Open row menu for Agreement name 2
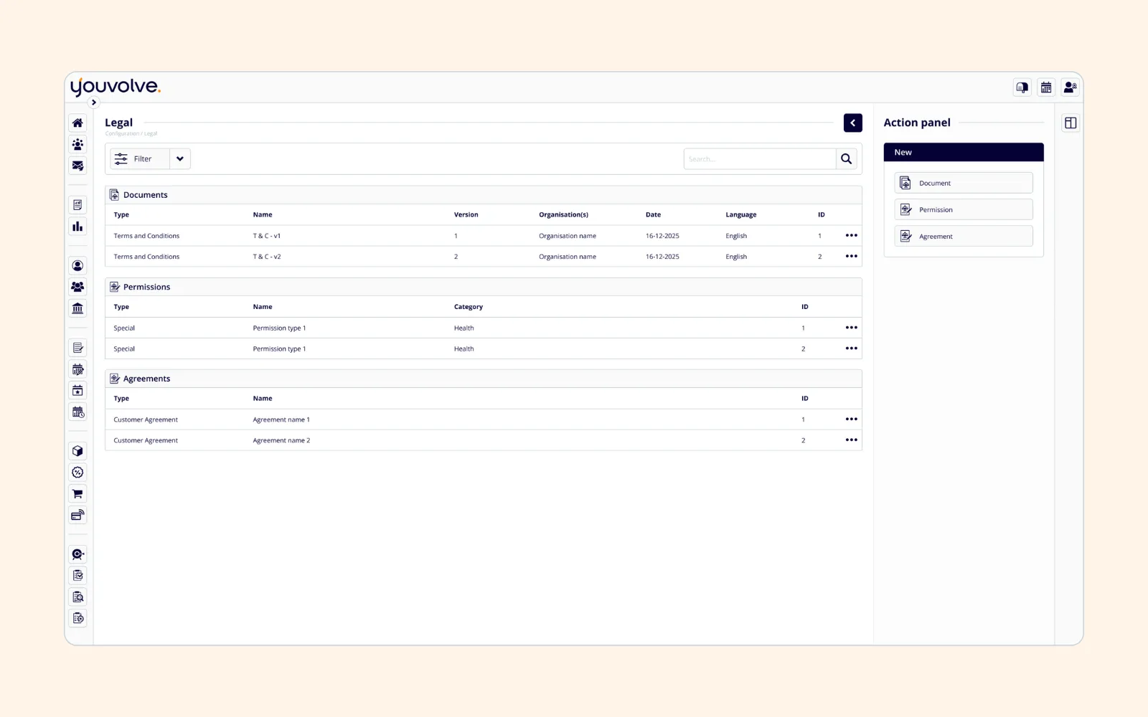 coord(851,440)
